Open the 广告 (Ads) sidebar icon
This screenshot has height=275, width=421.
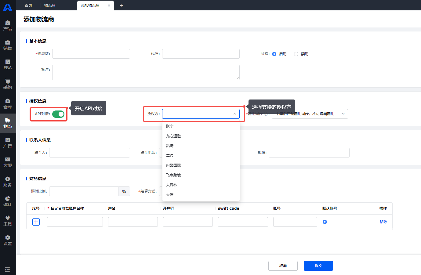(8, 143)
